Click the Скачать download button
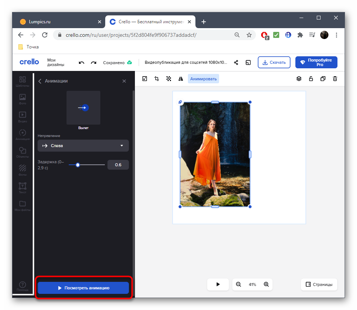 [274, 62]
